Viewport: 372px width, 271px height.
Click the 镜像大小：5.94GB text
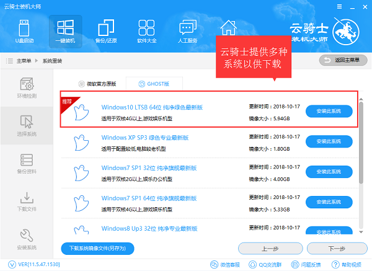269,118
